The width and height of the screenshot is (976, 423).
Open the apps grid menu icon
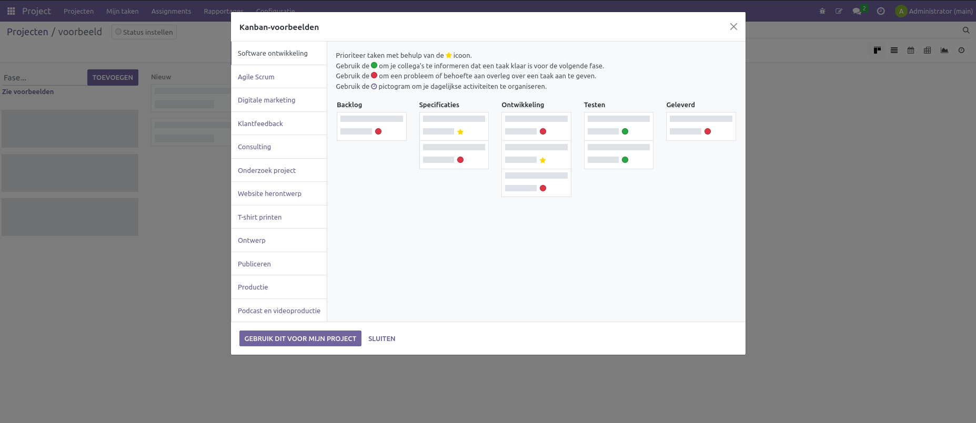coord(11,11)
